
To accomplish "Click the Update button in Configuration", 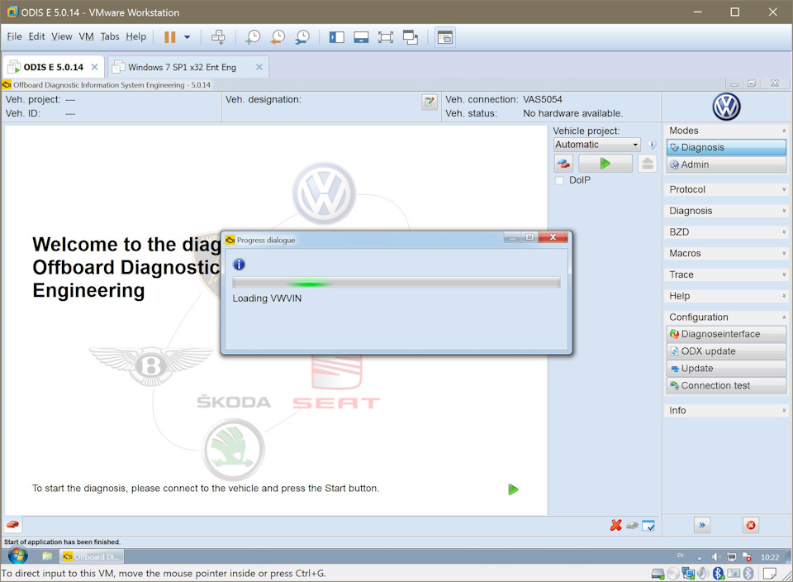I will coord(726,369).
